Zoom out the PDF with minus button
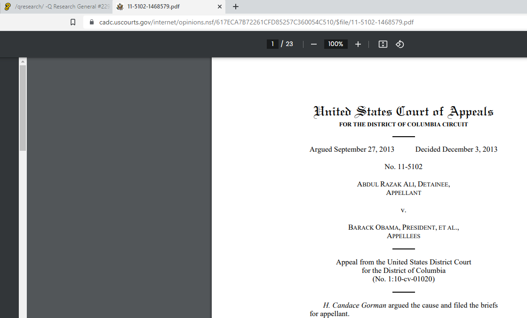The width and height of the screenshot is (527, 318). pos(313,44)
